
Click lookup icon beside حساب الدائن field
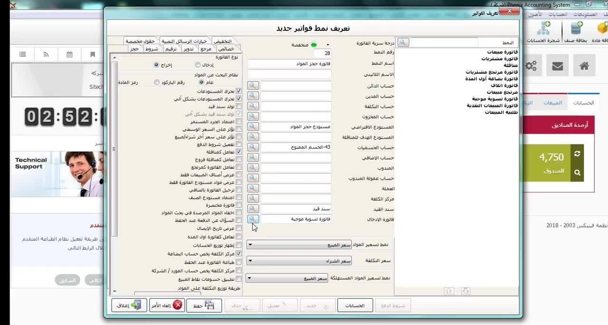(x=253, y=86)
